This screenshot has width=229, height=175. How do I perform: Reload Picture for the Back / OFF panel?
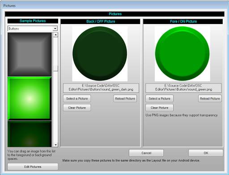click(125, 99)
